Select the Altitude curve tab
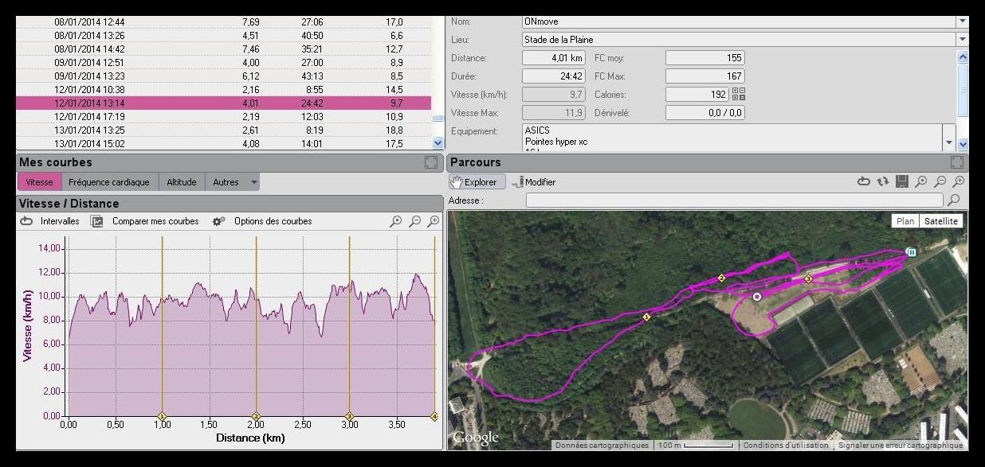This screenshot has height=467, width=985. coord(182,182)
